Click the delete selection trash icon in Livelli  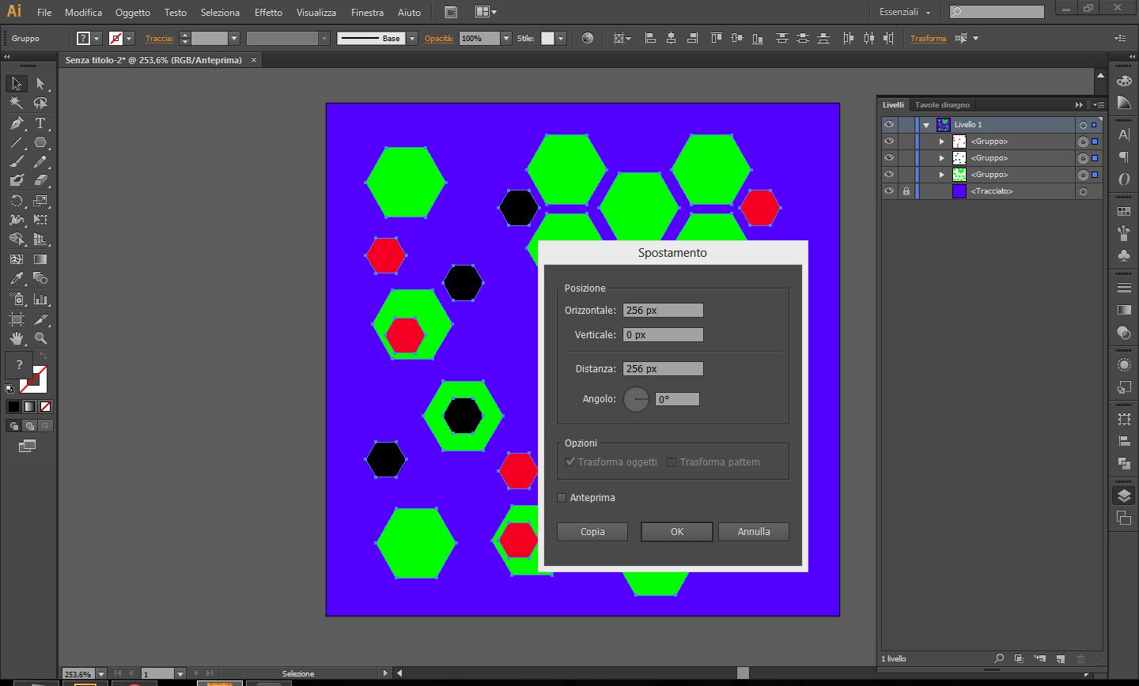point(1081,658)
